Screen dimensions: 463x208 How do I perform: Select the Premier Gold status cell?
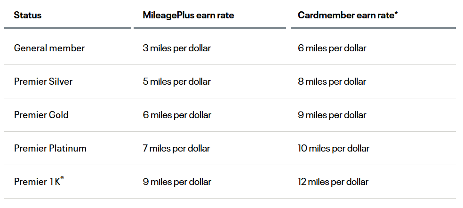41,115
